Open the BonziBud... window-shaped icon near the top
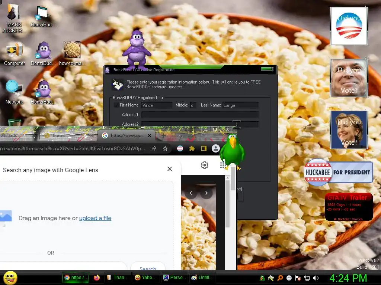This screenshot has height=285, width=381. (x=43, y=16)
